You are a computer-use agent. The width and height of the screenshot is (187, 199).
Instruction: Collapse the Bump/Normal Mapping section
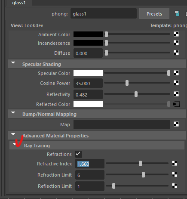point(13,113)
